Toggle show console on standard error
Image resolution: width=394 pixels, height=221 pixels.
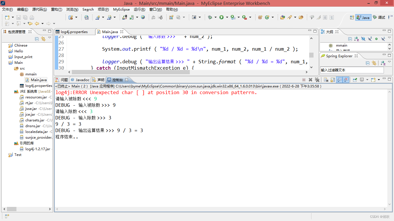(346, 80)
